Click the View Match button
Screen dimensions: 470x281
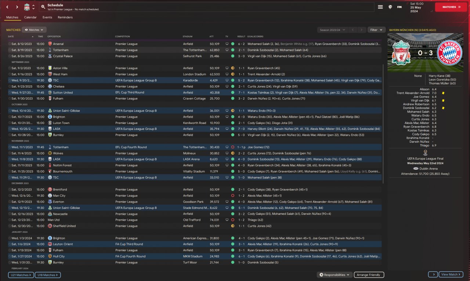pos(451,274)
